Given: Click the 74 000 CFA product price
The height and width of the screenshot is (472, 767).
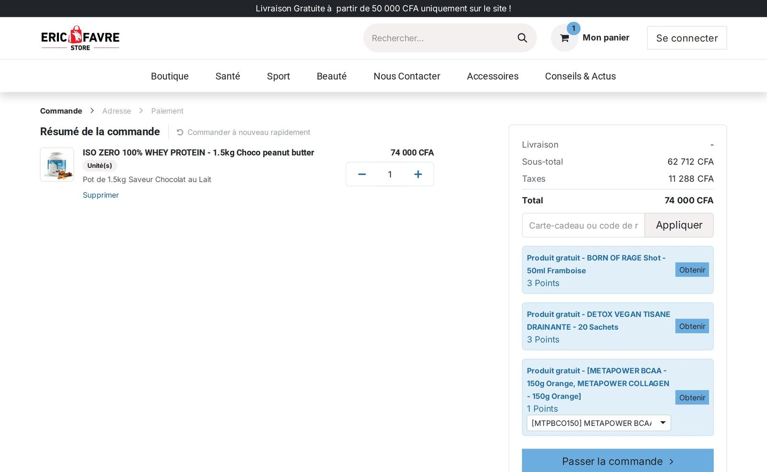Looking at the screenshot, I should (412, 152).
